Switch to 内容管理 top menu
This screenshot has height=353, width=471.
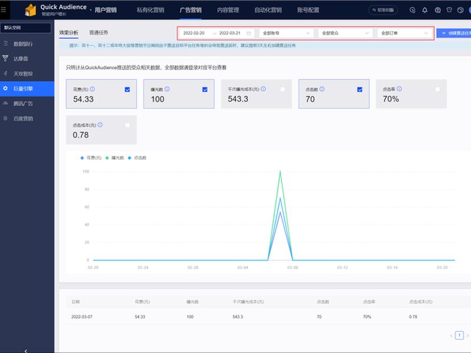pos(228,10)
